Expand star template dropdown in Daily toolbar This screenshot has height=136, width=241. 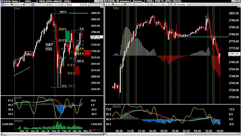[x=19, y=5]
